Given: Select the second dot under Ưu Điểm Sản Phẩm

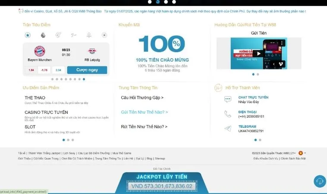Looking at the screenshot, I should pyautogui.click(x=68, y=140).
